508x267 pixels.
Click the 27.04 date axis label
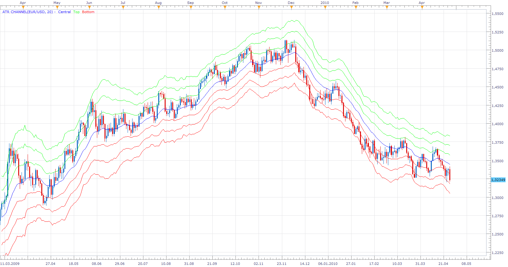tap(50, 263)
